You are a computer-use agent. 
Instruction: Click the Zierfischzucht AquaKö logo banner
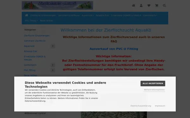point(57,5)
